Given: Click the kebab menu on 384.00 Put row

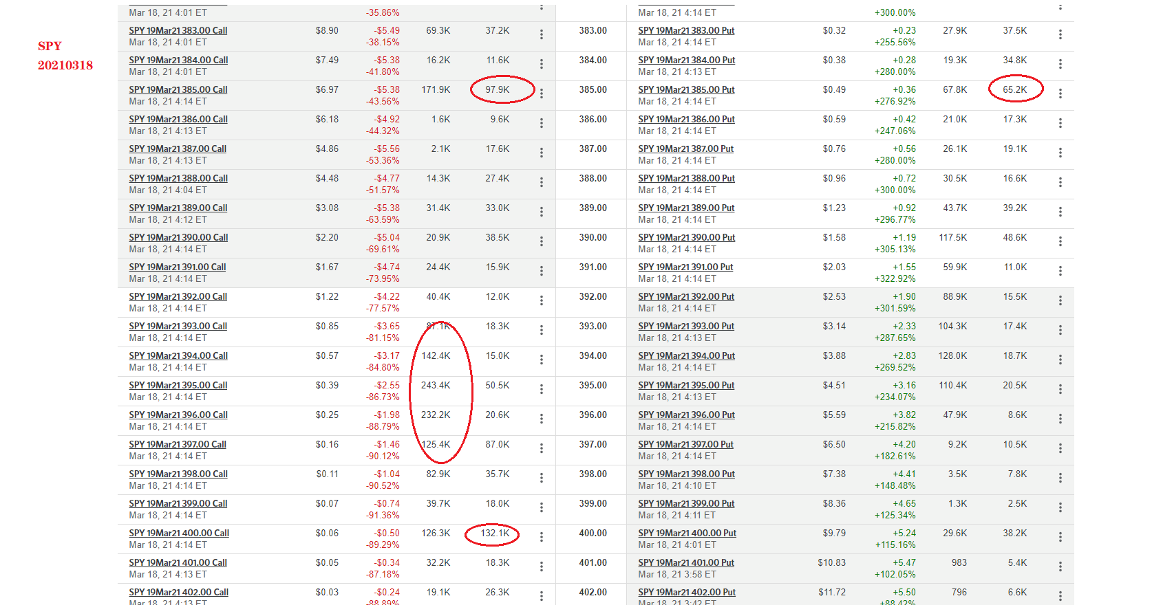Looking at the screenshot, I should pyautogui.click(x=1060, y=64).
